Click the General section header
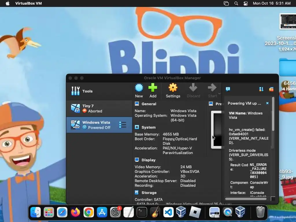296x222 pixels. (149, 104)
